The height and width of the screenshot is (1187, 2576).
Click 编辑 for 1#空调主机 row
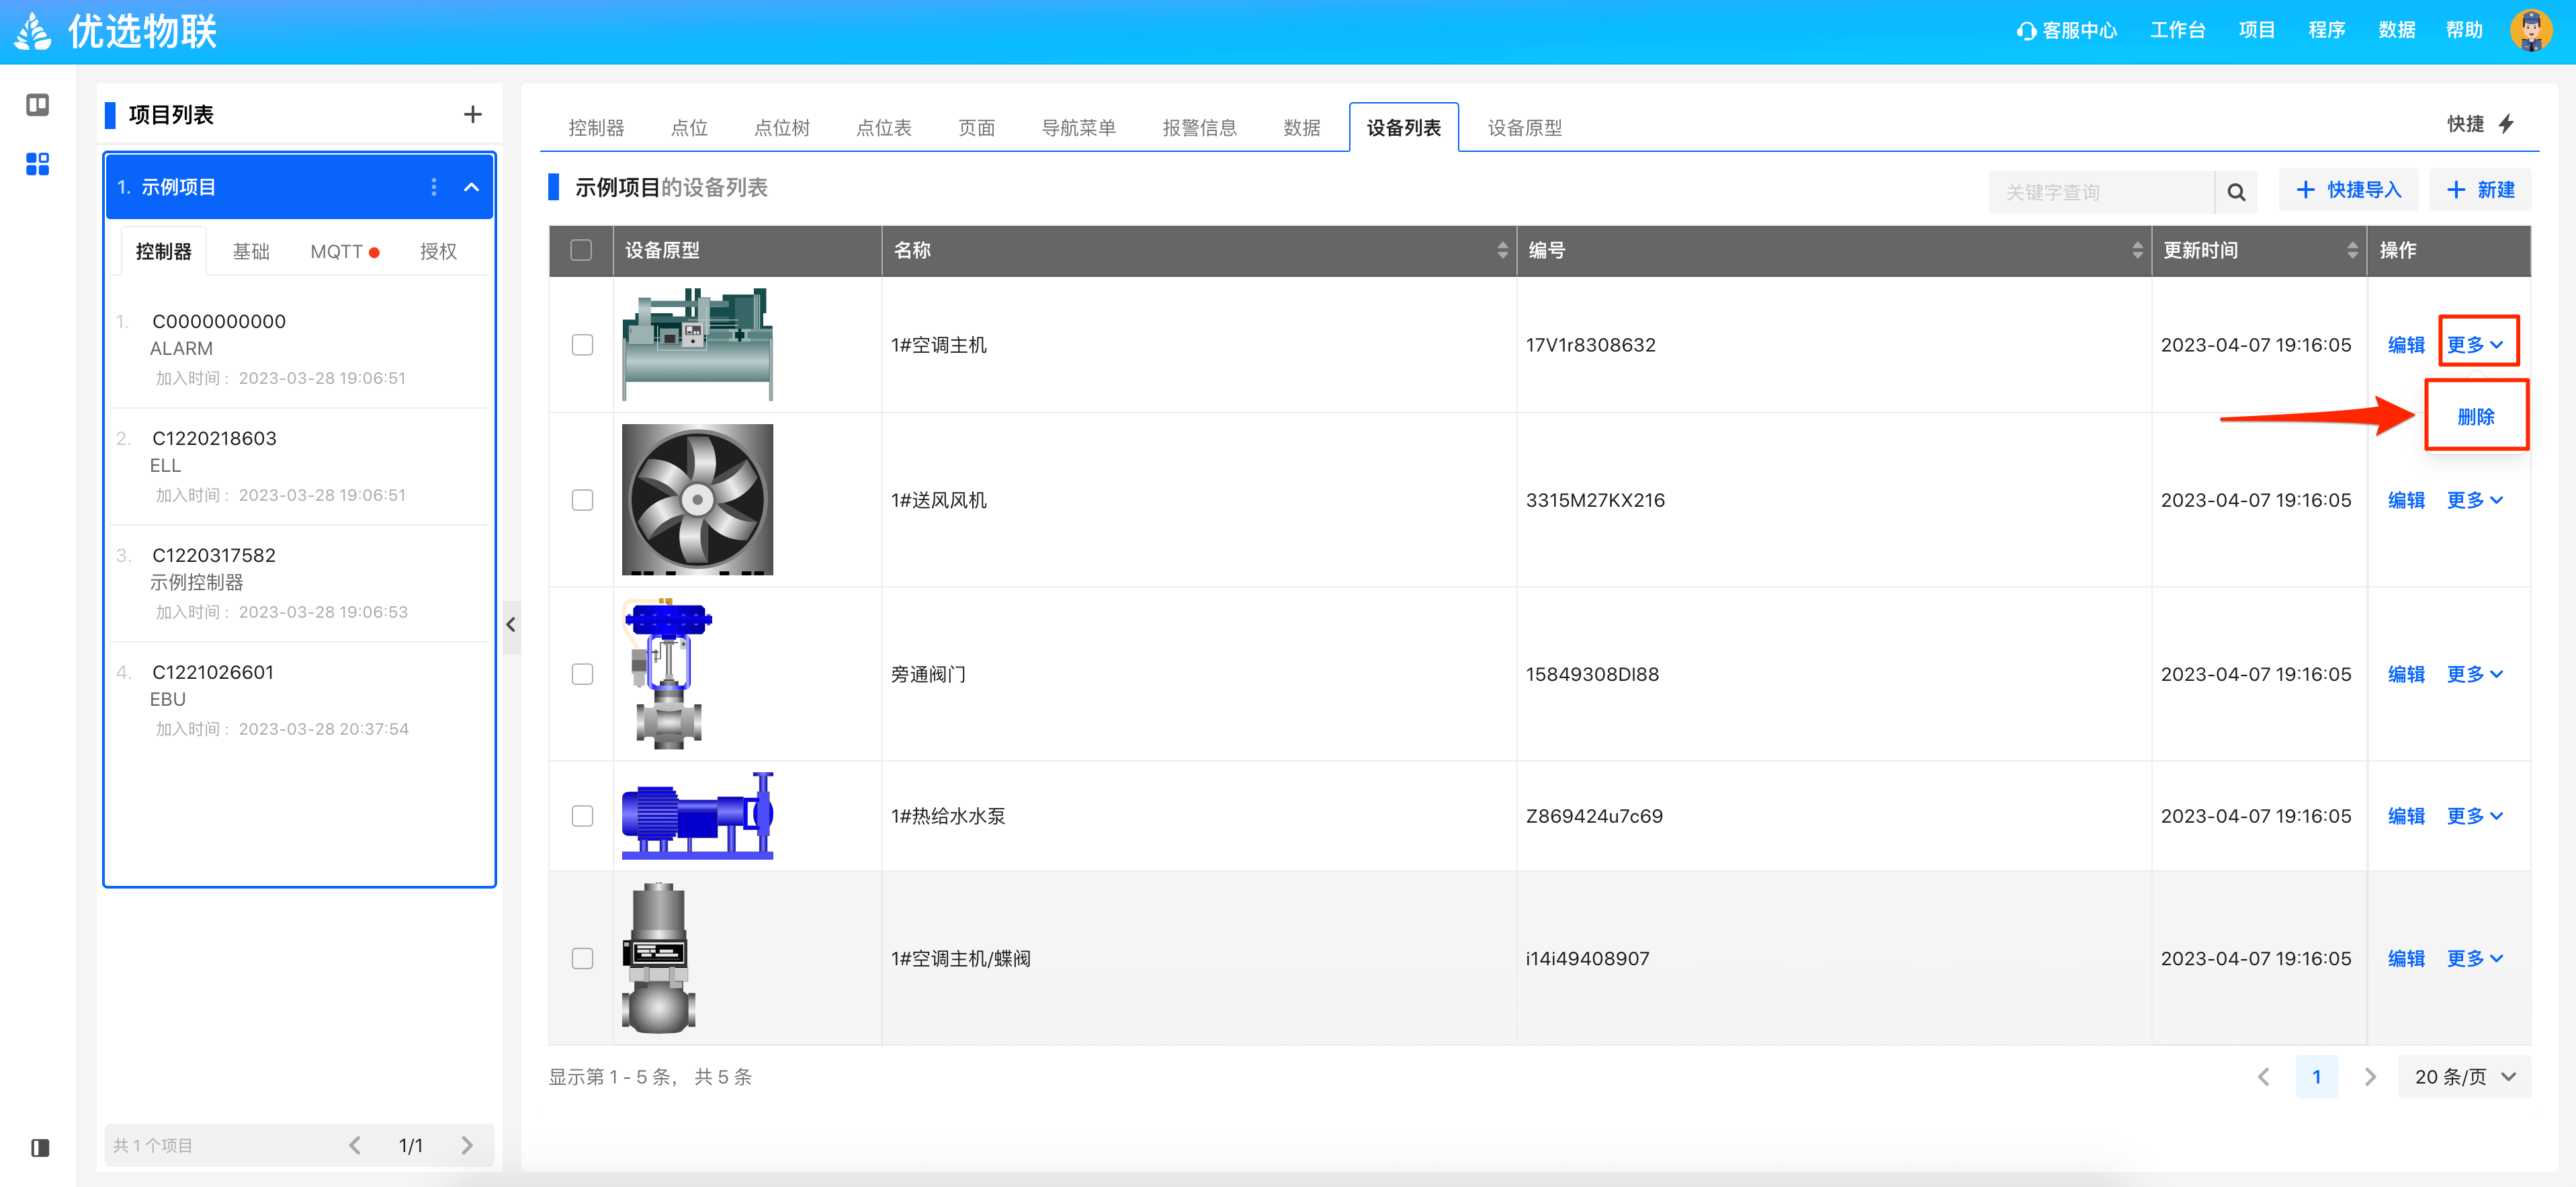tap(2406, 345)
